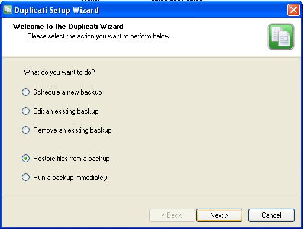
Task: Select Schedule a new backup option
Action: pyautogui.click(x=62, y=92)
